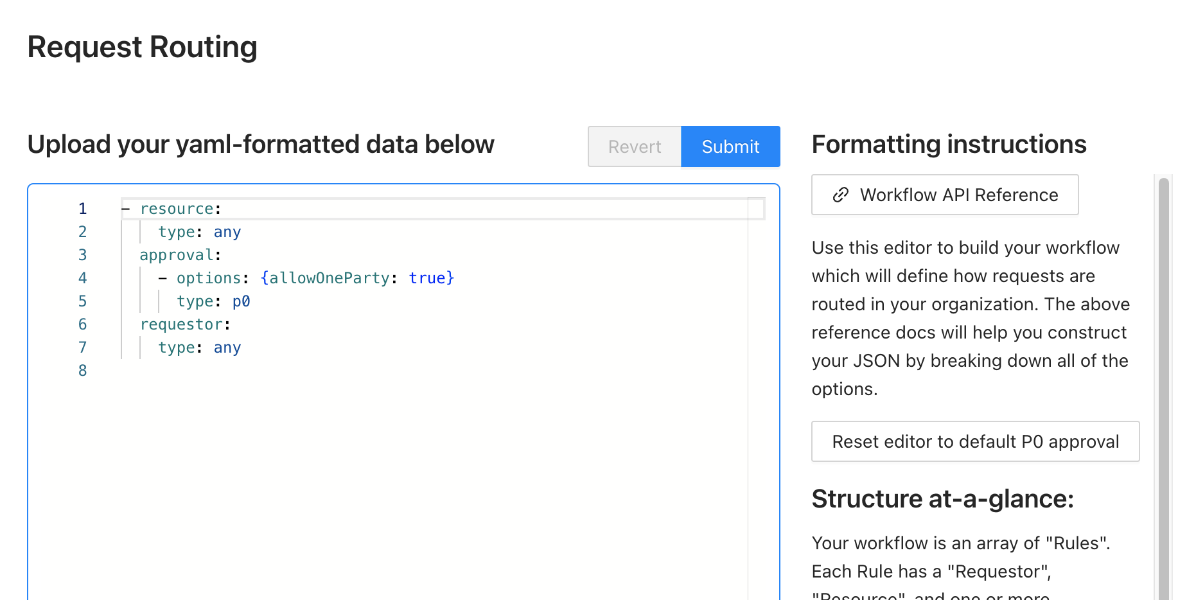Click the 'any' value on line 2

227,232
